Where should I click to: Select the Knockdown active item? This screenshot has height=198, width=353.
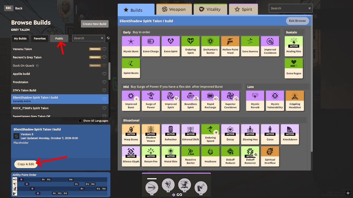(290, 134)
